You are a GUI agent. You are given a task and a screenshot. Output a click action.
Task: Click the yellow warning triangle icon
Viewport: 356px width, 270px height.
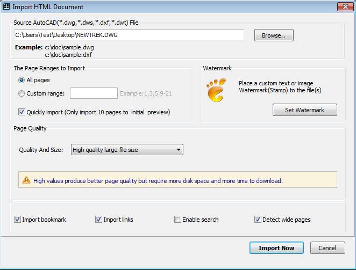pos(26,180)
